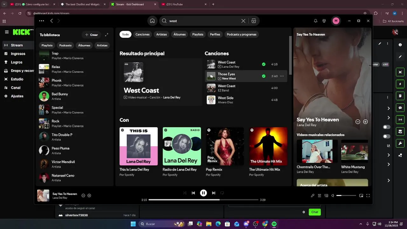Image resolution: width=407 pixels, height=229 pixels.
Task: Filter library by Playlists chip
Action: [47, 45]
